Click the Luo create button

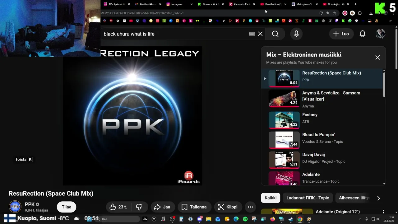click(x=341, y=34)
